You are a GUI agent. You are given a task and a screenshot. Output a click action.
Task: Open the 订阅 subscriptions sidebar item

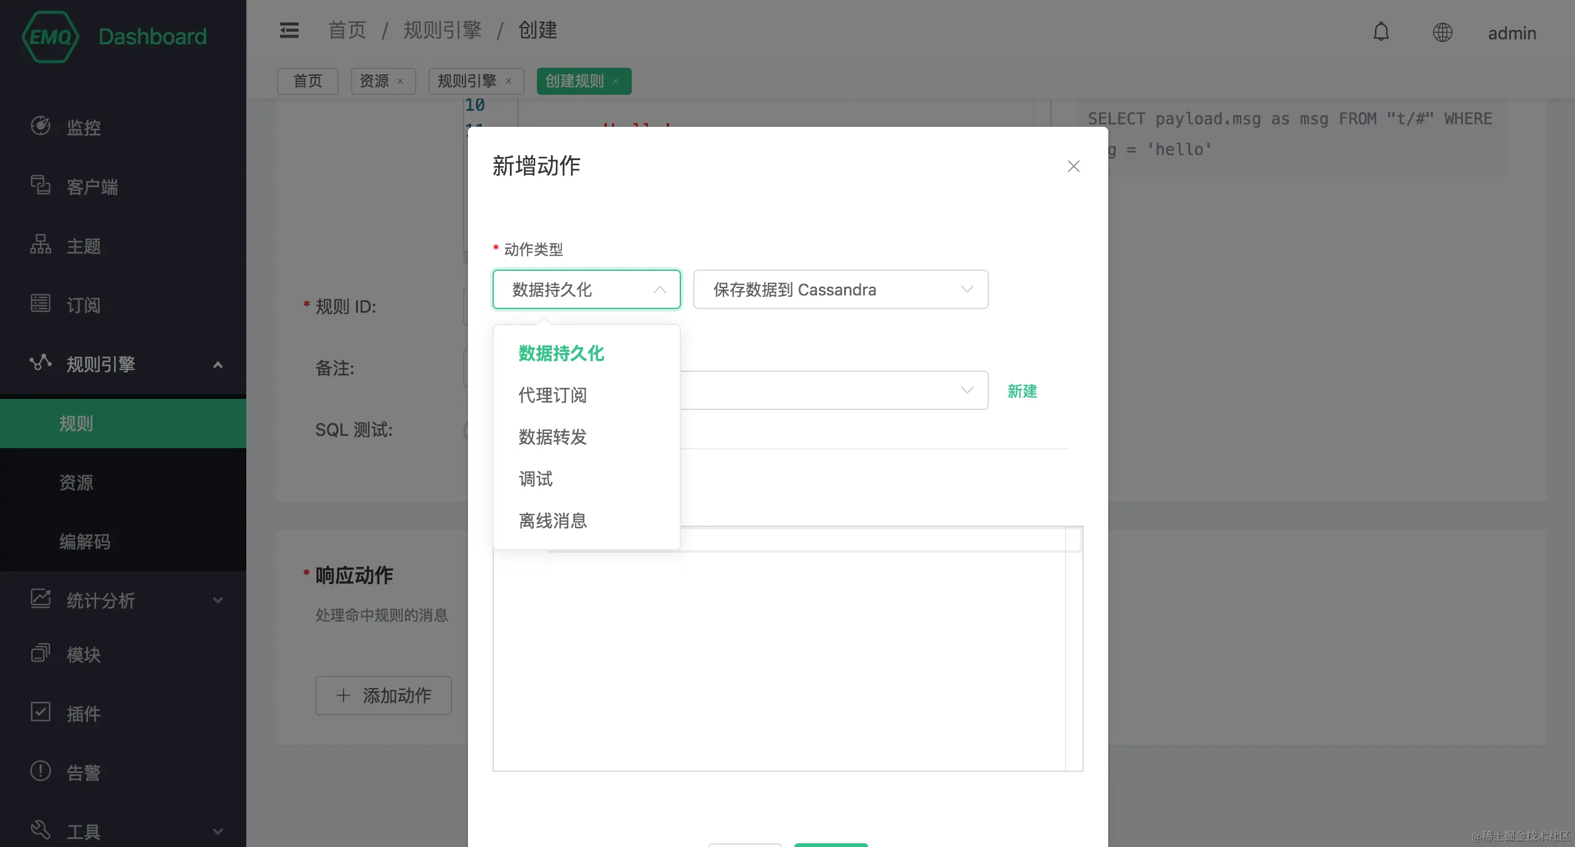(x=83, y=305)
